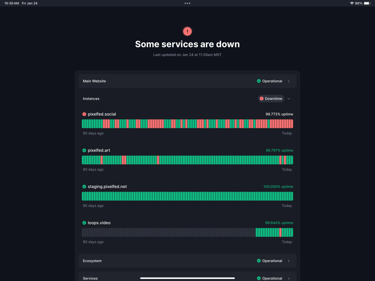Expand the Services section

(289, 278)
